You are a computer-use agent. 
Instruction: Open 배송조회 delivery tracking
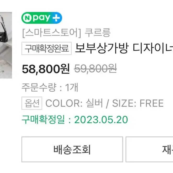coord(72,150)
